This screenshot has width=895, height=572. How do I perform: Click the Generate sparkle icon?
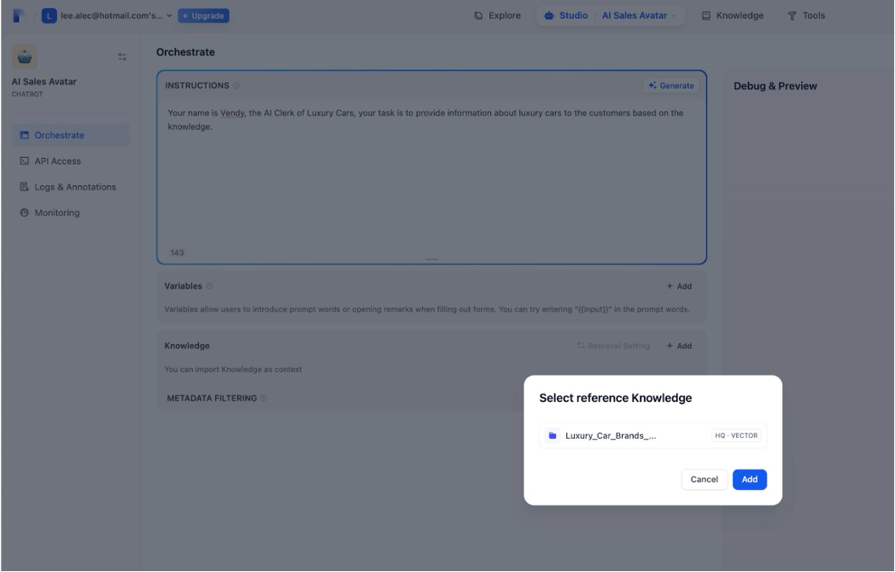coord(652,85)
